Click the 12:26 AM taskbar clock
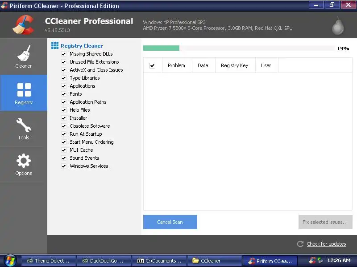Screen dimensions: 357x267 point(339,260)
